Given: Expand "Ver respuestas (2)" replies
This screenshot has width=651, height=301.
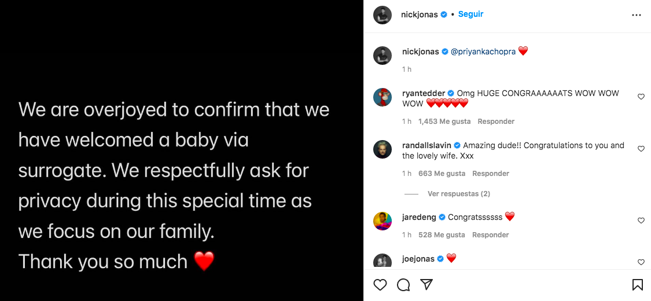Looking at the screenshot, I should coord(458,194).
